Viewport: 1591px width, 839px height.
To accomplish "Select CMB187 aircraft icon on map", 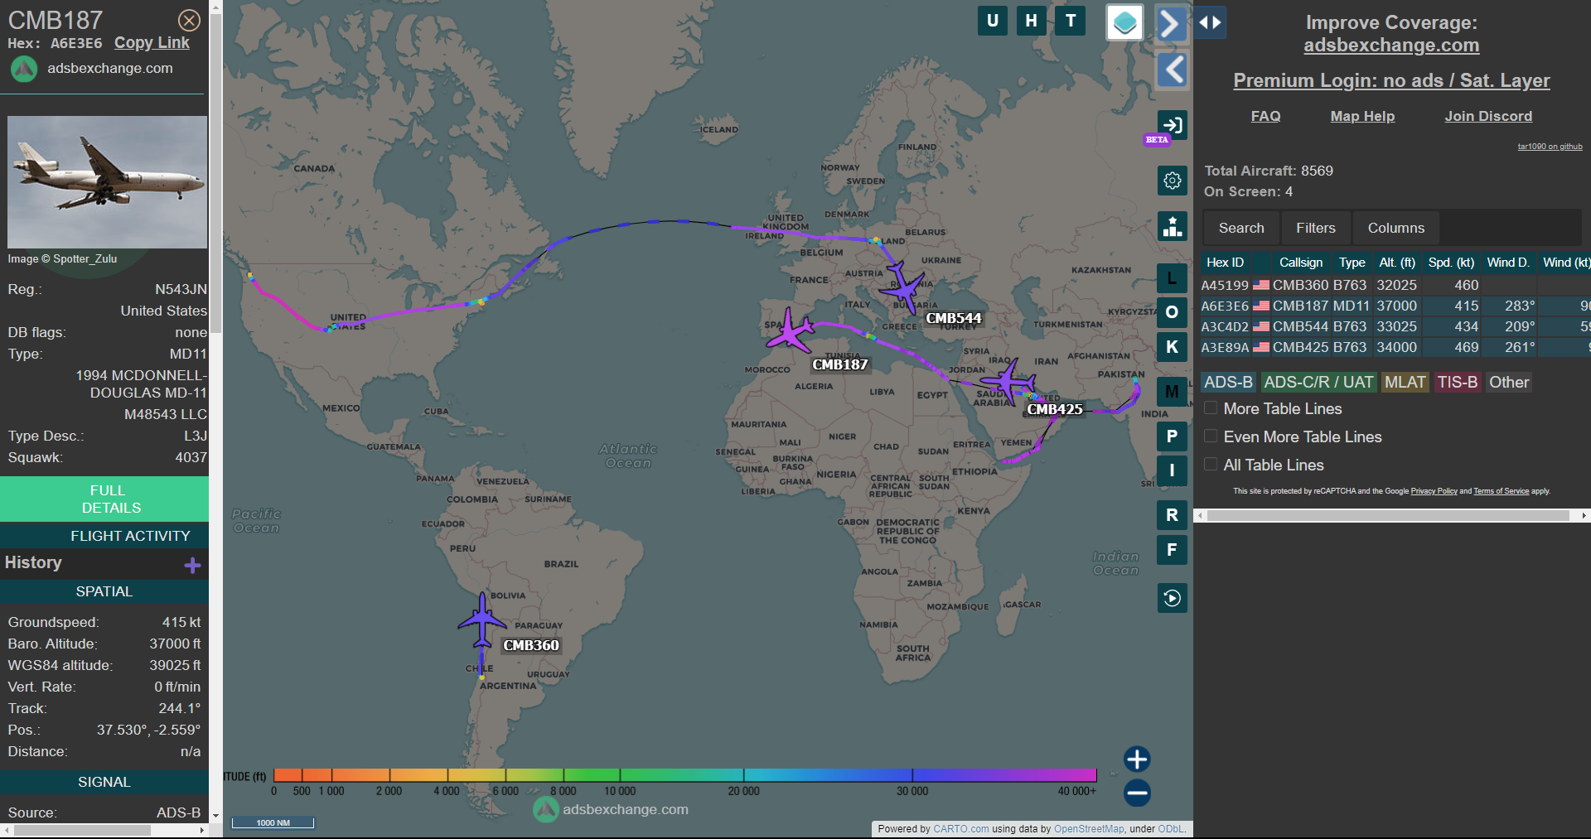I will 791,330.
